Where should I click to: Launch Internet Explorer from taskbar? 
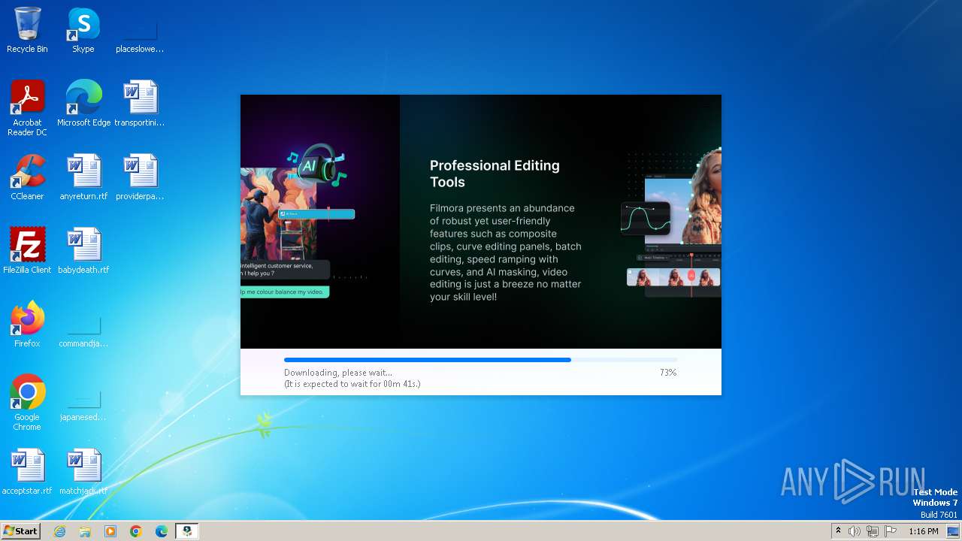tap(59, 531)
